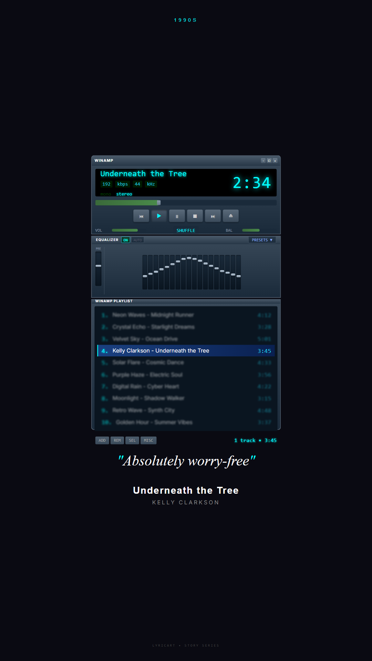Stop playback with the stop button
The width and height of the screenshot is (372, 661).
(195, 216)
